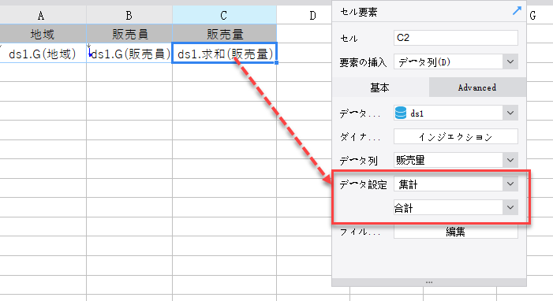Select column header C

224,15
